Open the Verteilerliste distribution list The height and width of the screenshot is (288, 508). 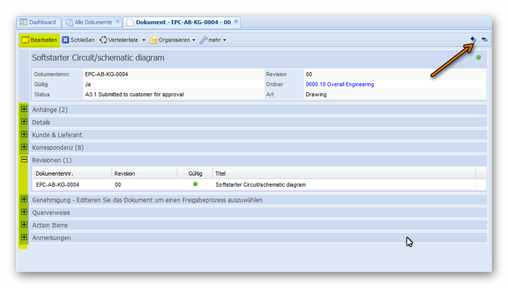pyautogui.click(x=119, y=40)
